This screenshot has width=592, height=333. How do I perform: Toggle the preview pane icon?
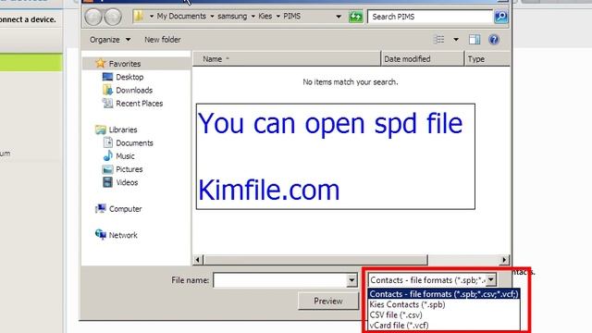(475, 39)
